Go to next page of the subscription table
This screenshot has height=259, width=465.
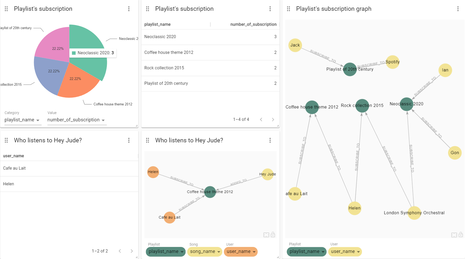point(273,119)
